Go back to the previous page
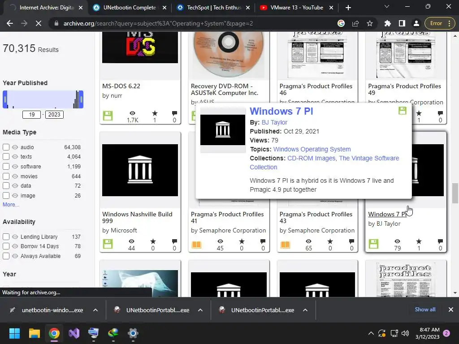Image resolution: width=459 pixels, height=344 pixels. point(10,23)
